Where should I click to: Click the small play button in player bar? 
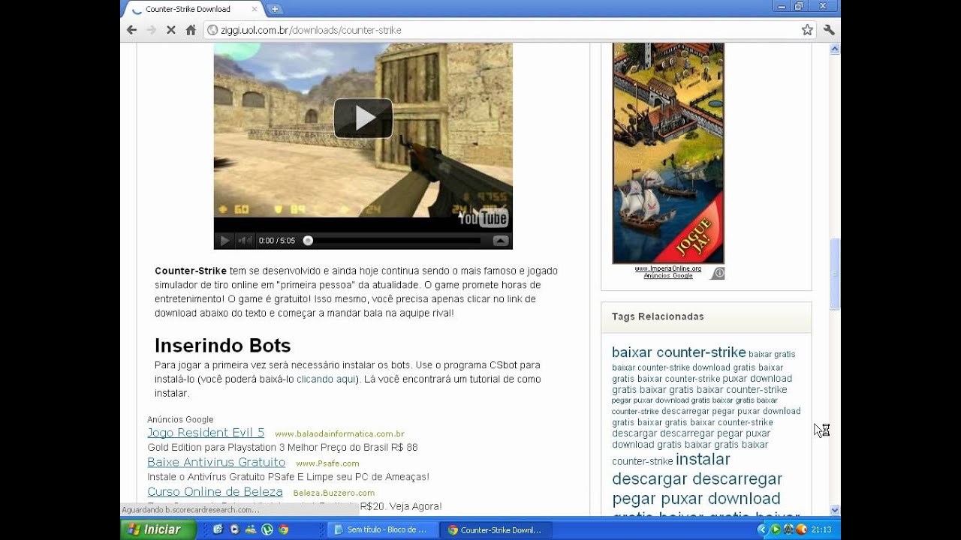(224, 241)
